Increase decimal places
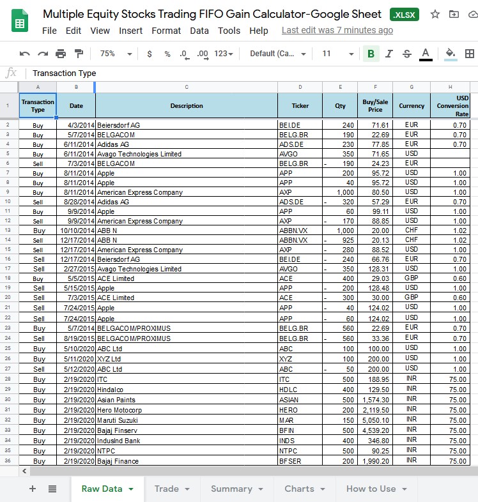The image size is (478, 502). point(203,54)
